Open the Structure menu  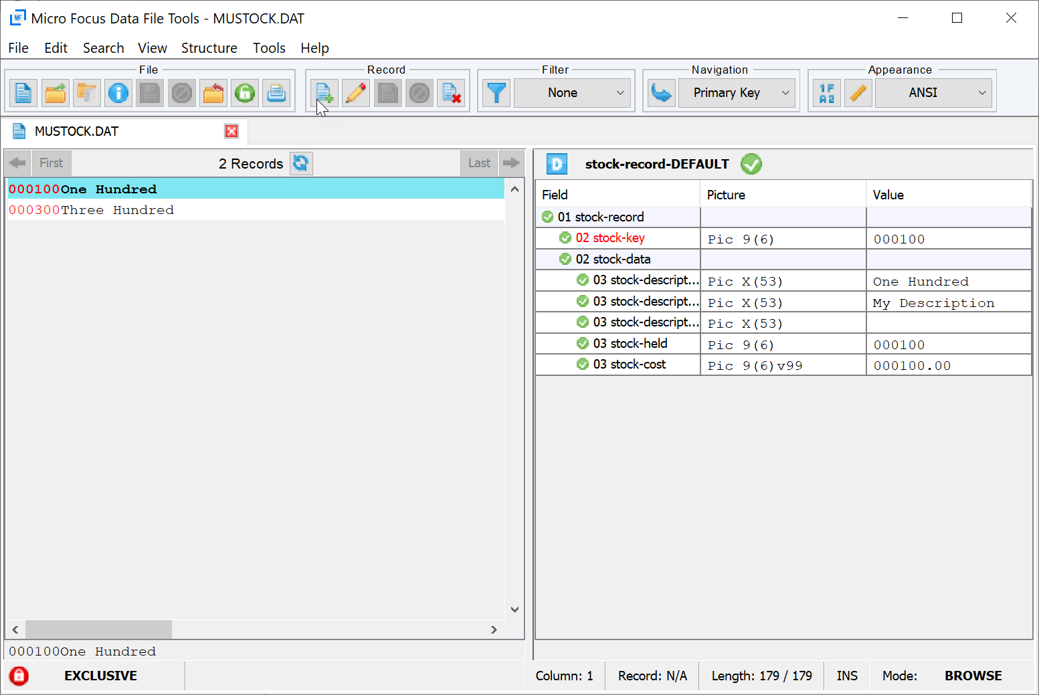209,47
